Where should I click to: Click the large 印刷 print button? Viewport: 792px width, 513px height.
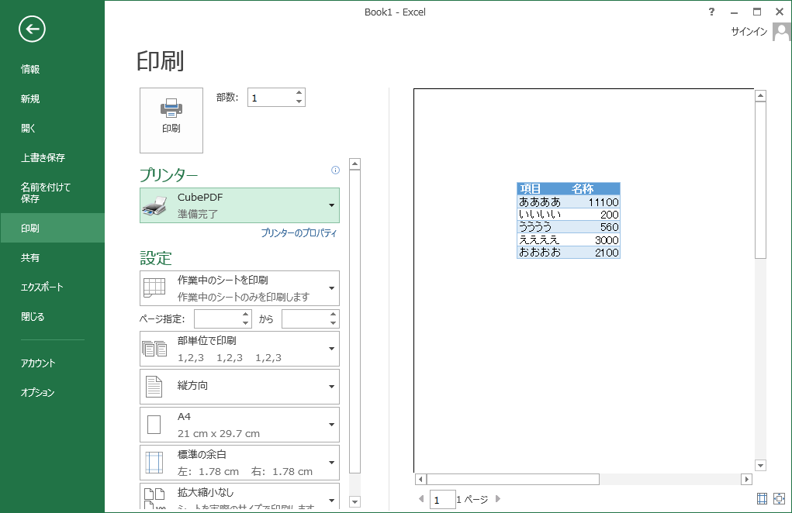tap(171, 120)
